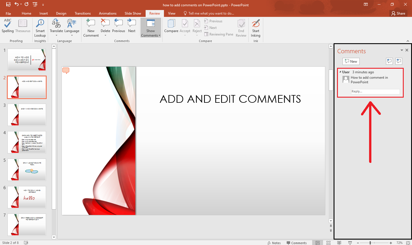
Task: Go to the Next comment in ribbon
Action: coord(132,26)
